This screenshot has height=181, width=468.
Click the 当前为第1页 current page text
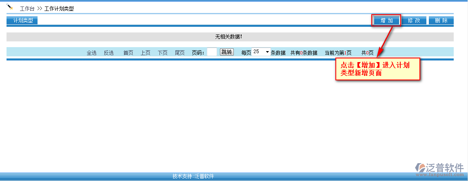tap(338, 53)
